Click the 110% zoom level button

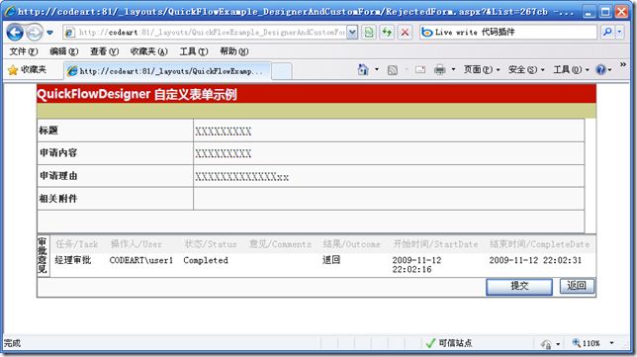tap(587, 343)
